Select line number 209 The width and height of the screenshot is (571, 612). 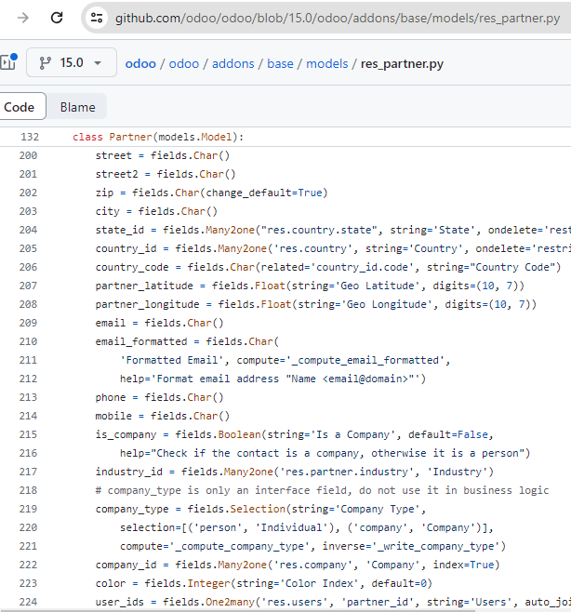click(x=28, y=323)
